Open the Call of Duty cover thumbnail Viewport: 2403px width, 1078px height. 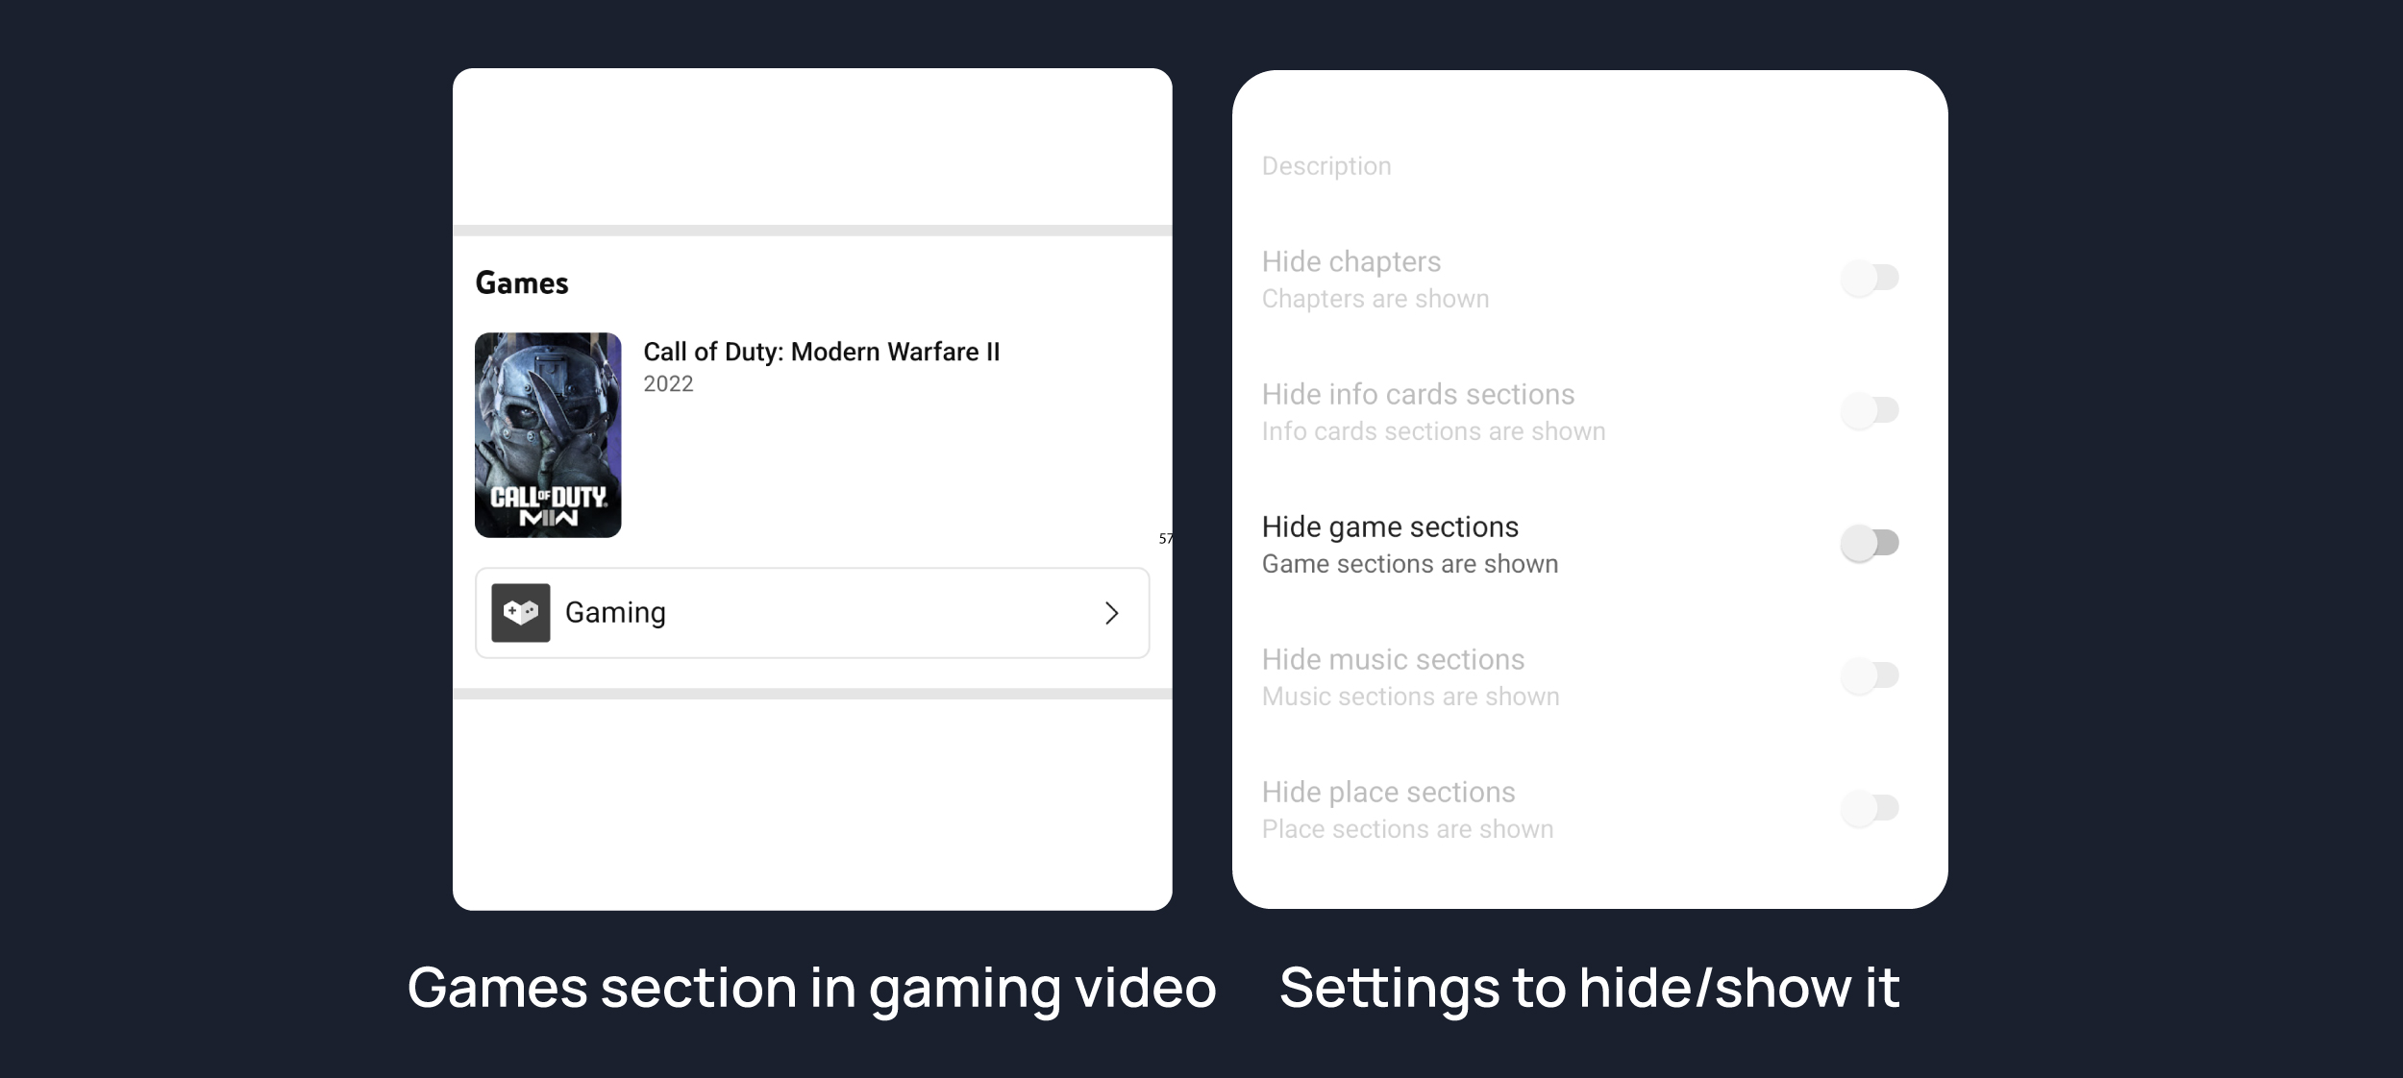click(x=548, y=435)
